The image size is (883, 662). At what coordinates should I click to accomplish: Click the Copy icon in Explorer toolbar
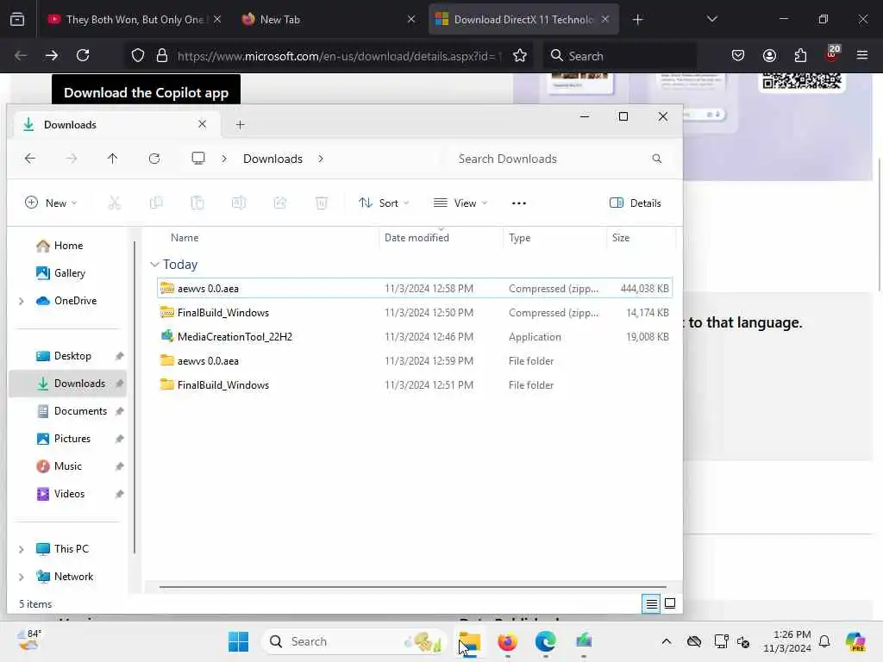click(x=156, y=203)
